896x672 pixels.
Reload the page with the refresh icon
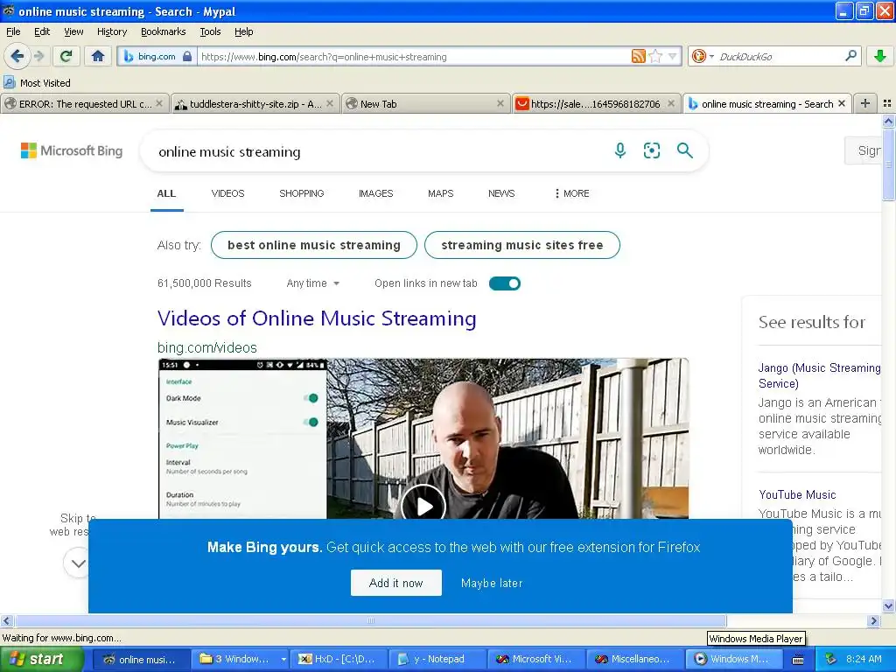point(66,56)
